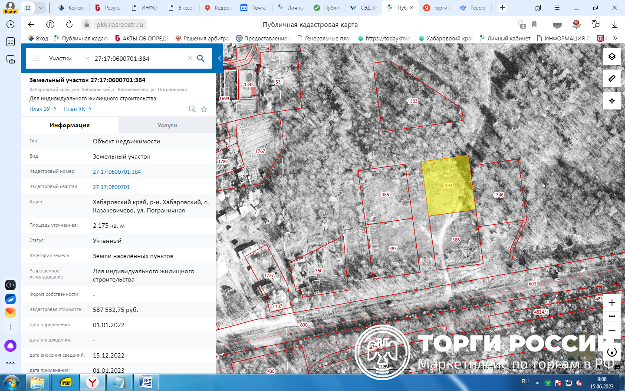
Task: Click volume muted tray icon
Action: [x=579, y=383]
